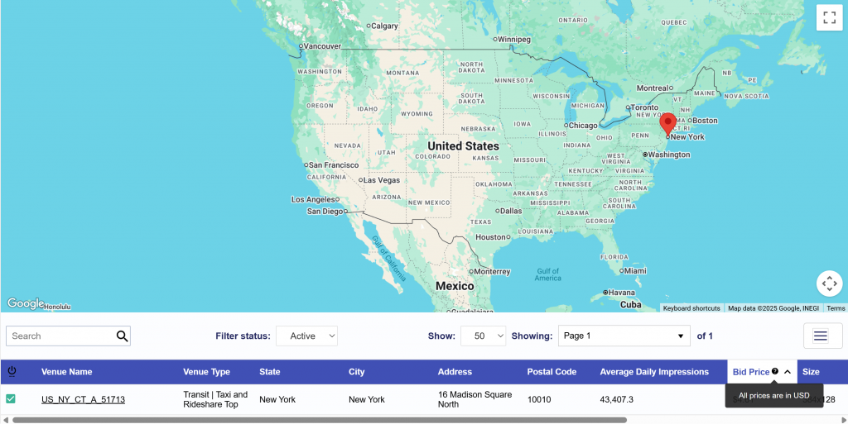
Task: Open map camera pan controls
Action: tap(829, 283)
